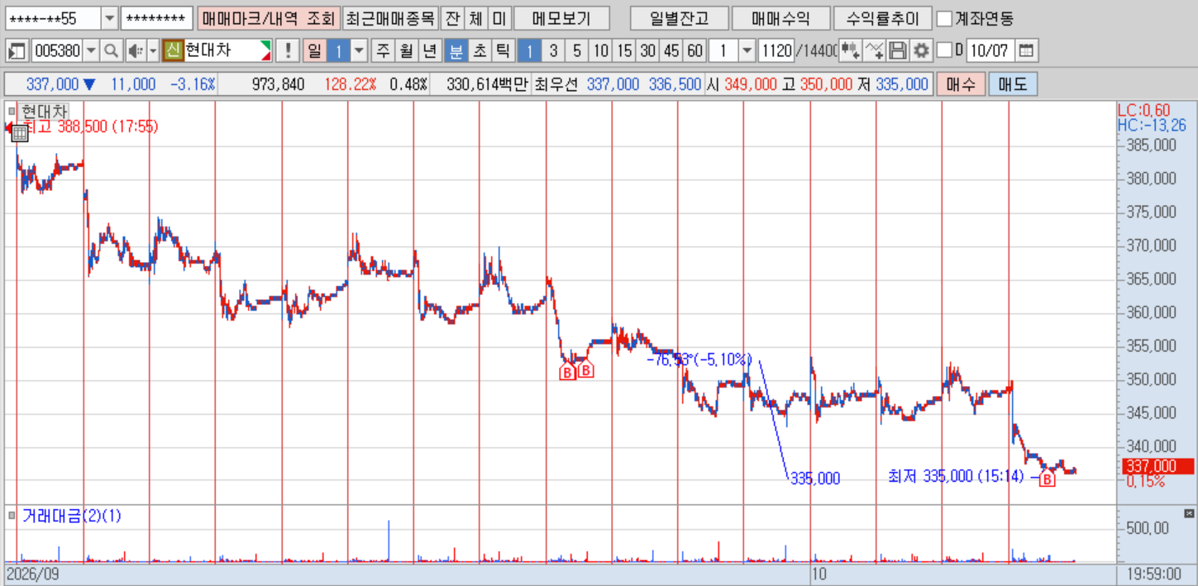Select 월 (monthly) period toggle
The height and width of the screenshot is (586, 1198).
click(406, 50)
